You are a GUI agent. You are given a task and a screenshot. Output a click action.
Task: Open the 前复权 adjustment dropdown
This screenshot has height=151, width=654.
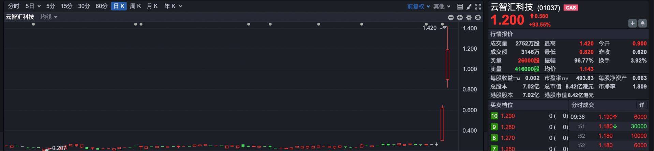[x=418, y=6]
